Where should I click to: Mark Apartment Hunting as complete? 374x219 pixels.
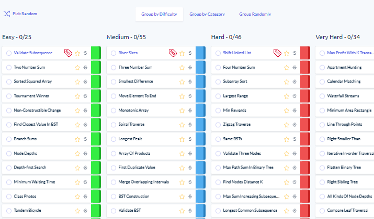pos(322,68)
